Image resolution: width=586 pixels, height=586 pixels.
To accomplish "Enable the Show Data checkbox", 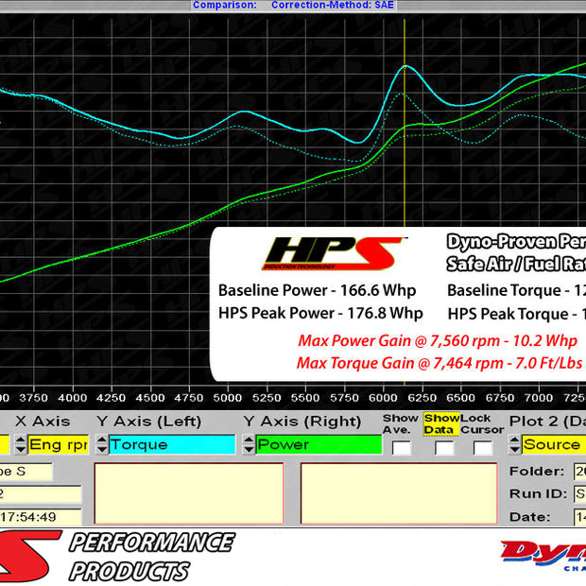I will point(444,448).
